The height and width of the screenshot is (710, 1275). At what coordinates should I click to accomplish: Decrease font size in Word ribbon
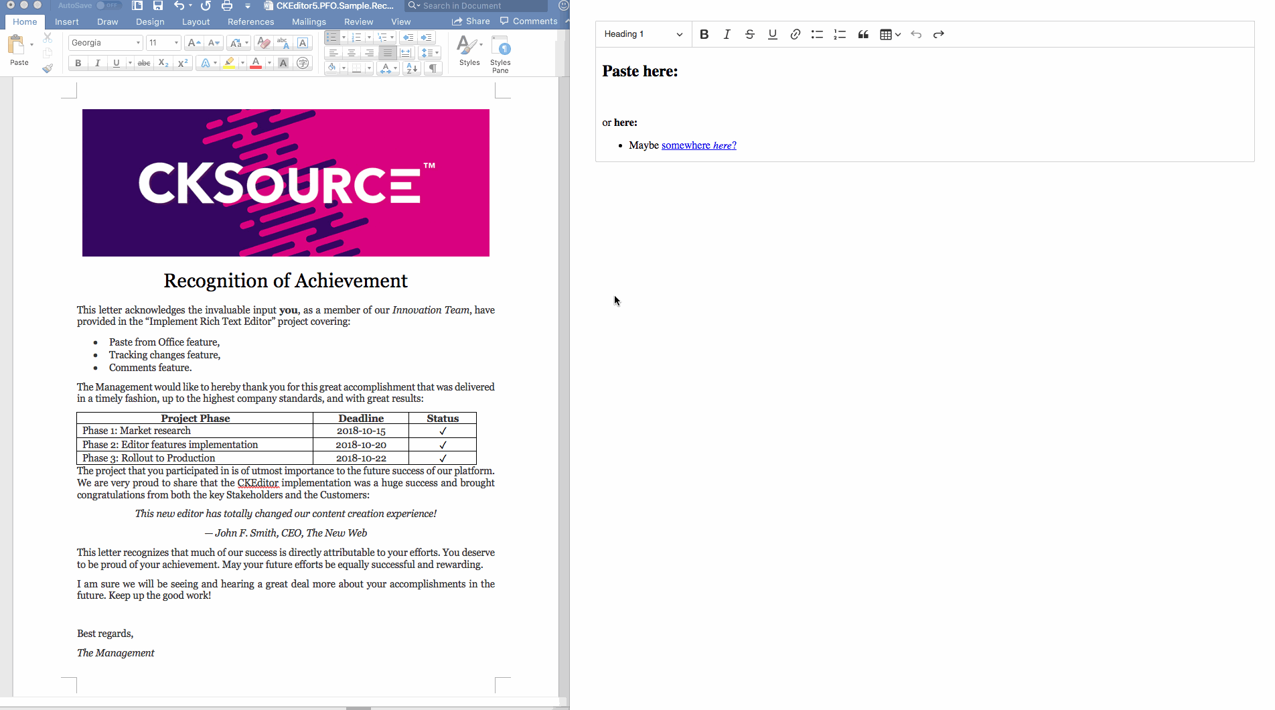coord(214,43)
